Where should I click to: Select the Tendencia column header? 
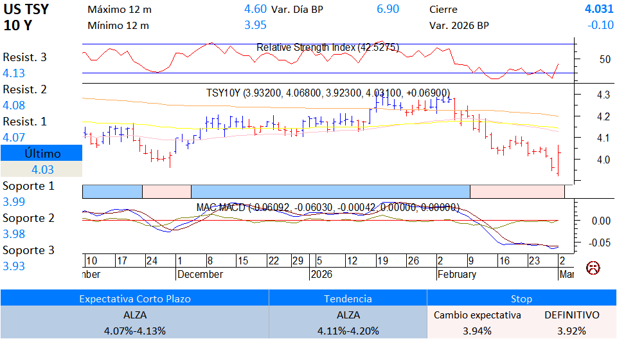(x=348, y=298)
